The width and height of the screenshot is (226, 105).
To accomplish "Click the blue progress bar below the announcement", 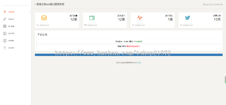I will click(x=129, y=55).
